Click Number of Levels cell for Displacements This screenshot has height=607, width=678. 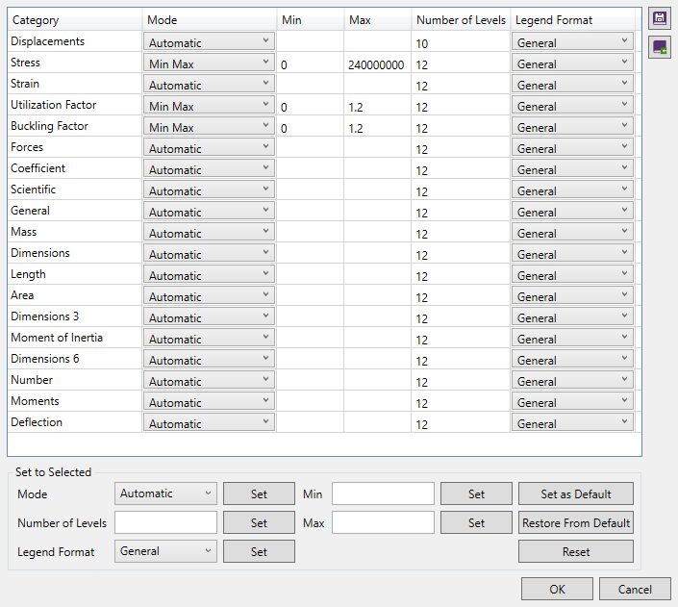(461, 42)
